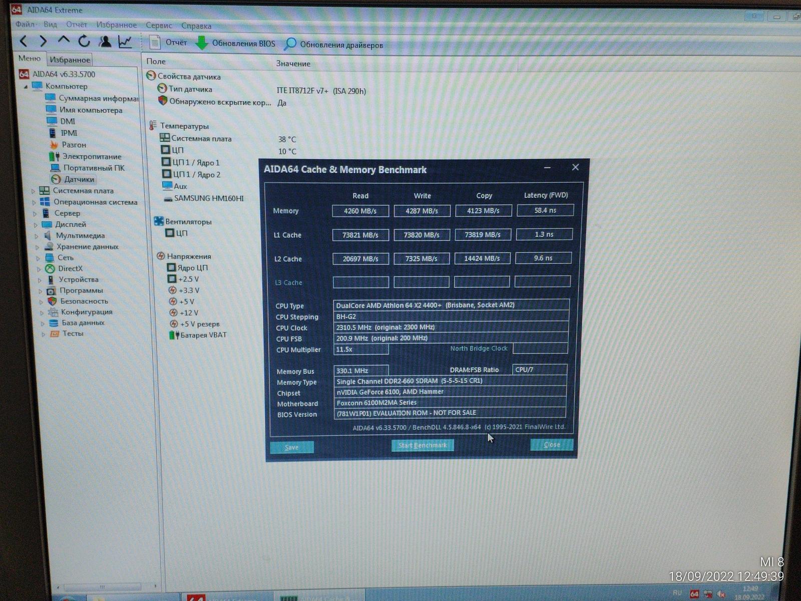The width and height of the screenshot is (801, 601).
Task: Click the IPMI icon in the tree
Action: pyautogui.click(x=53, y=133)
